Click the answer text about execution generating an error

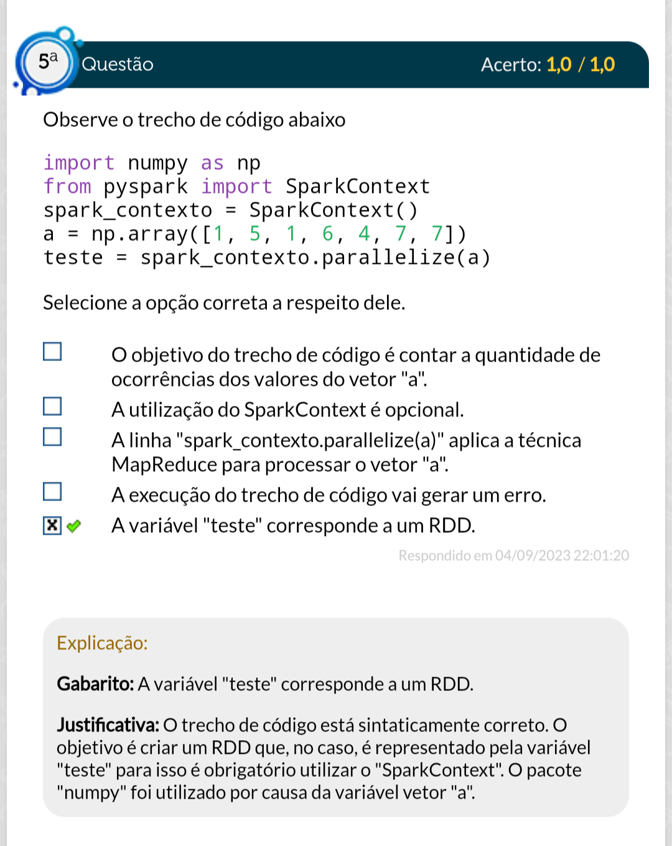pos(329,495)
